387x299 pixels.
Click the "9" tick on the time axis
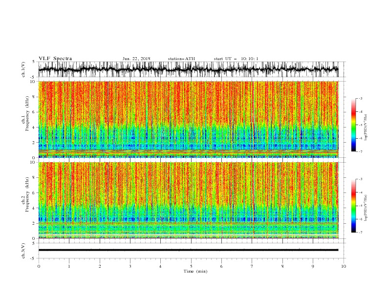click(313, 266)
